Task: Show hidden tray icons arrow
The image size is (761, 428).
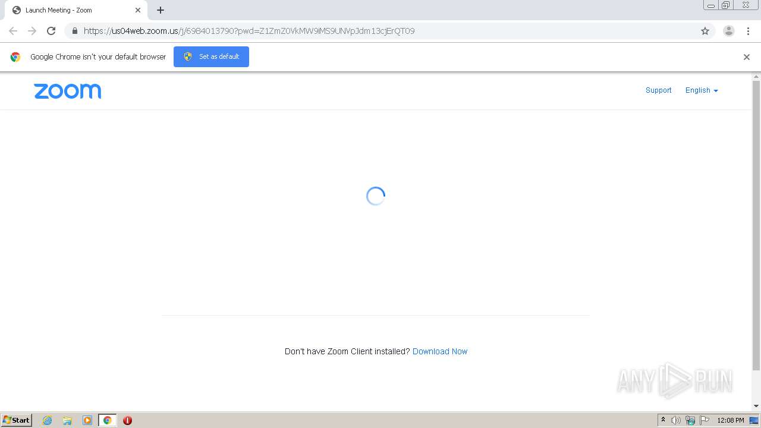Action: point(663,420)
